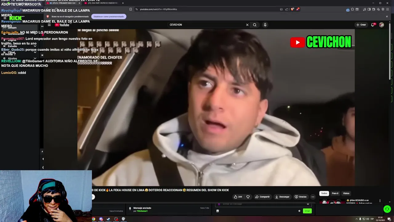Open the Brave Wallet icon

point(374,9)
